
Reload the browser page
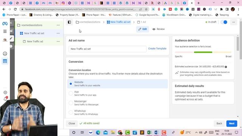coord(15,9)
